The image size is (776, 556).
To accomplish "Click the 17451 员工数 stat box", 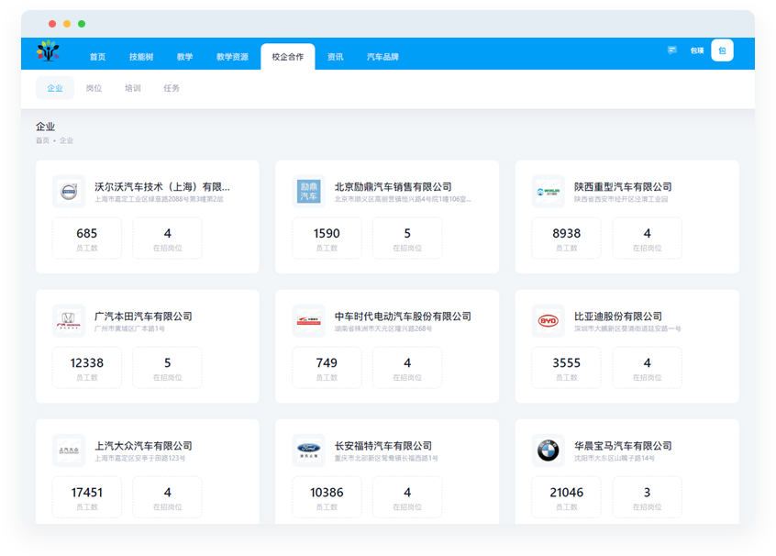I will [x=87, y=497].
